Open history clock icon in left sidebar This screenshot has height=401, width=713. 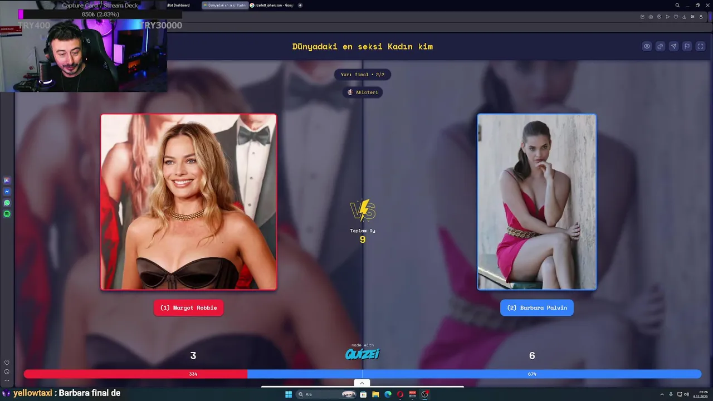[7, 371]
